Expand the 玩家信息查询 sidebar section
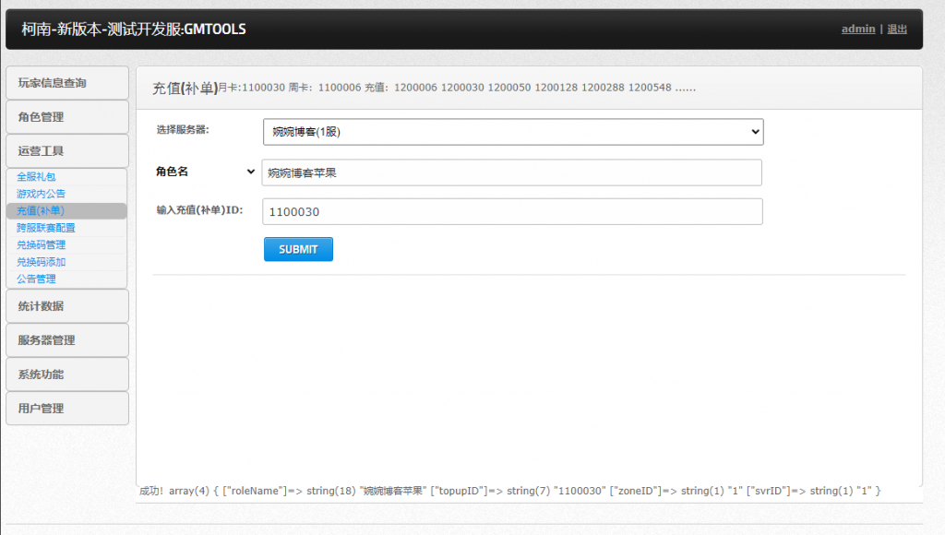The width and height of the screenshot is (945, 535). click(66, 83)
